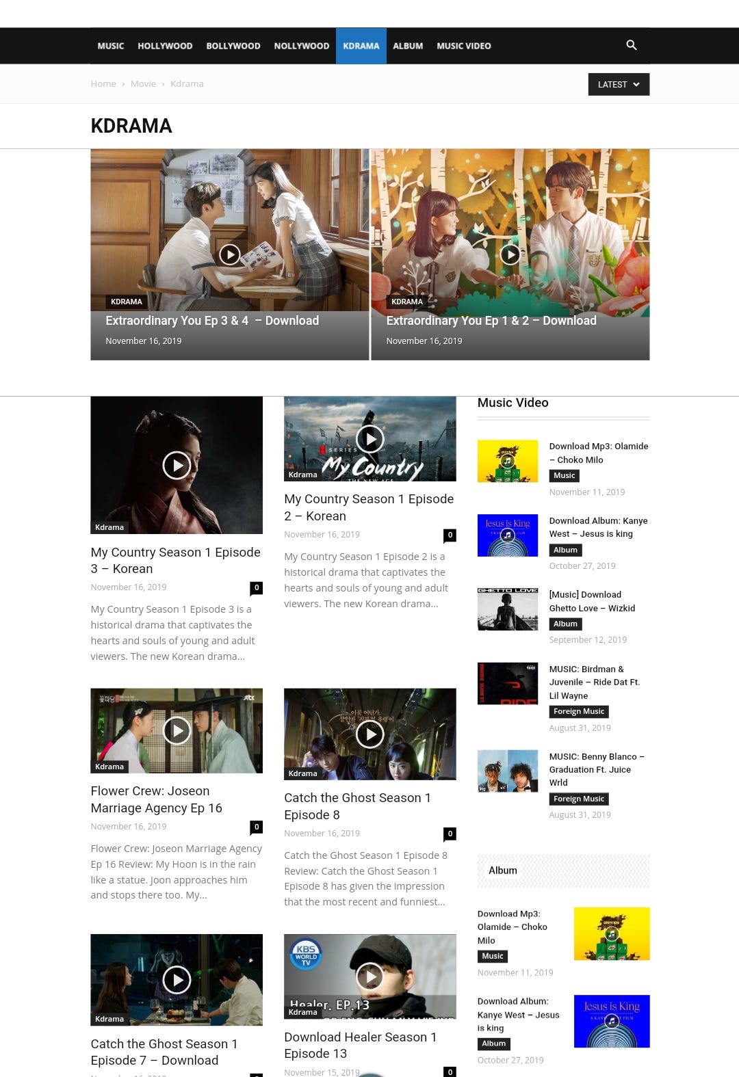Screen dimensions: 739x1077
Task: Click music icon on Jesus is King Music Video thumbnail
Action: coord(508,535)
